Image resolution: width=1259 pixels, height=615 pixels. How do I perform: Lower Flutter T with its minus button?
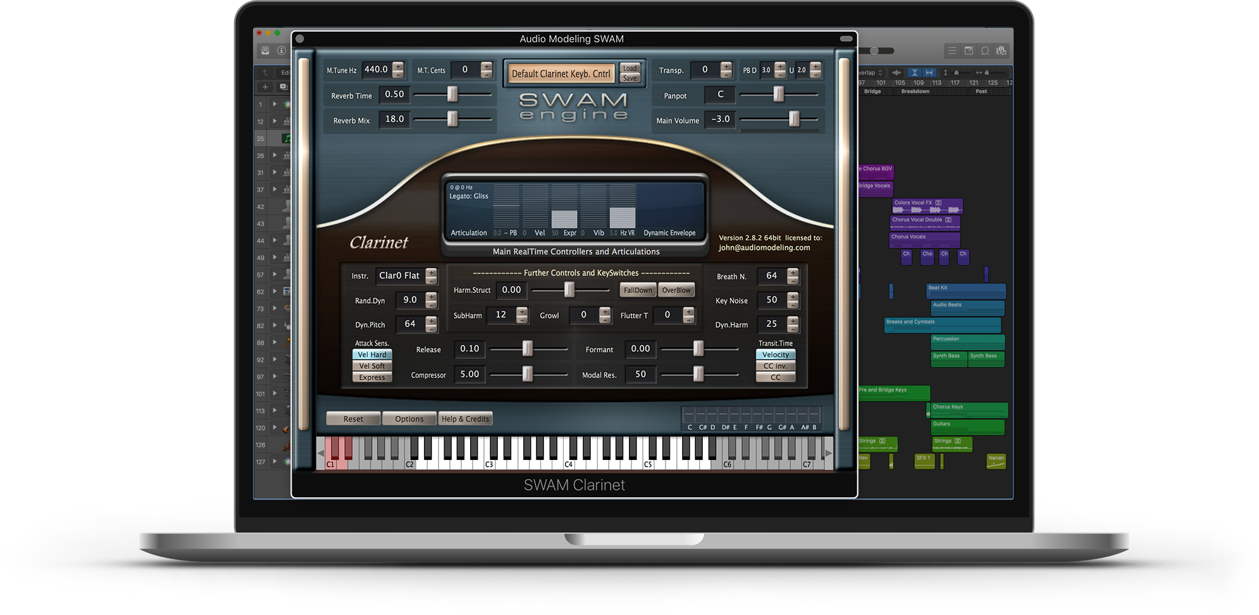pos(689,320)
